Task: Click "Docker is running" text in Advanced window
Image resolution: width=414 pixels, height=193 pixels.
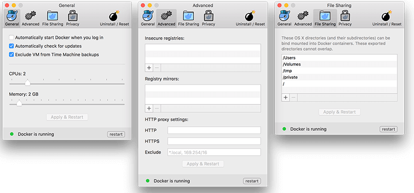Action: click(x=172, y=181)
